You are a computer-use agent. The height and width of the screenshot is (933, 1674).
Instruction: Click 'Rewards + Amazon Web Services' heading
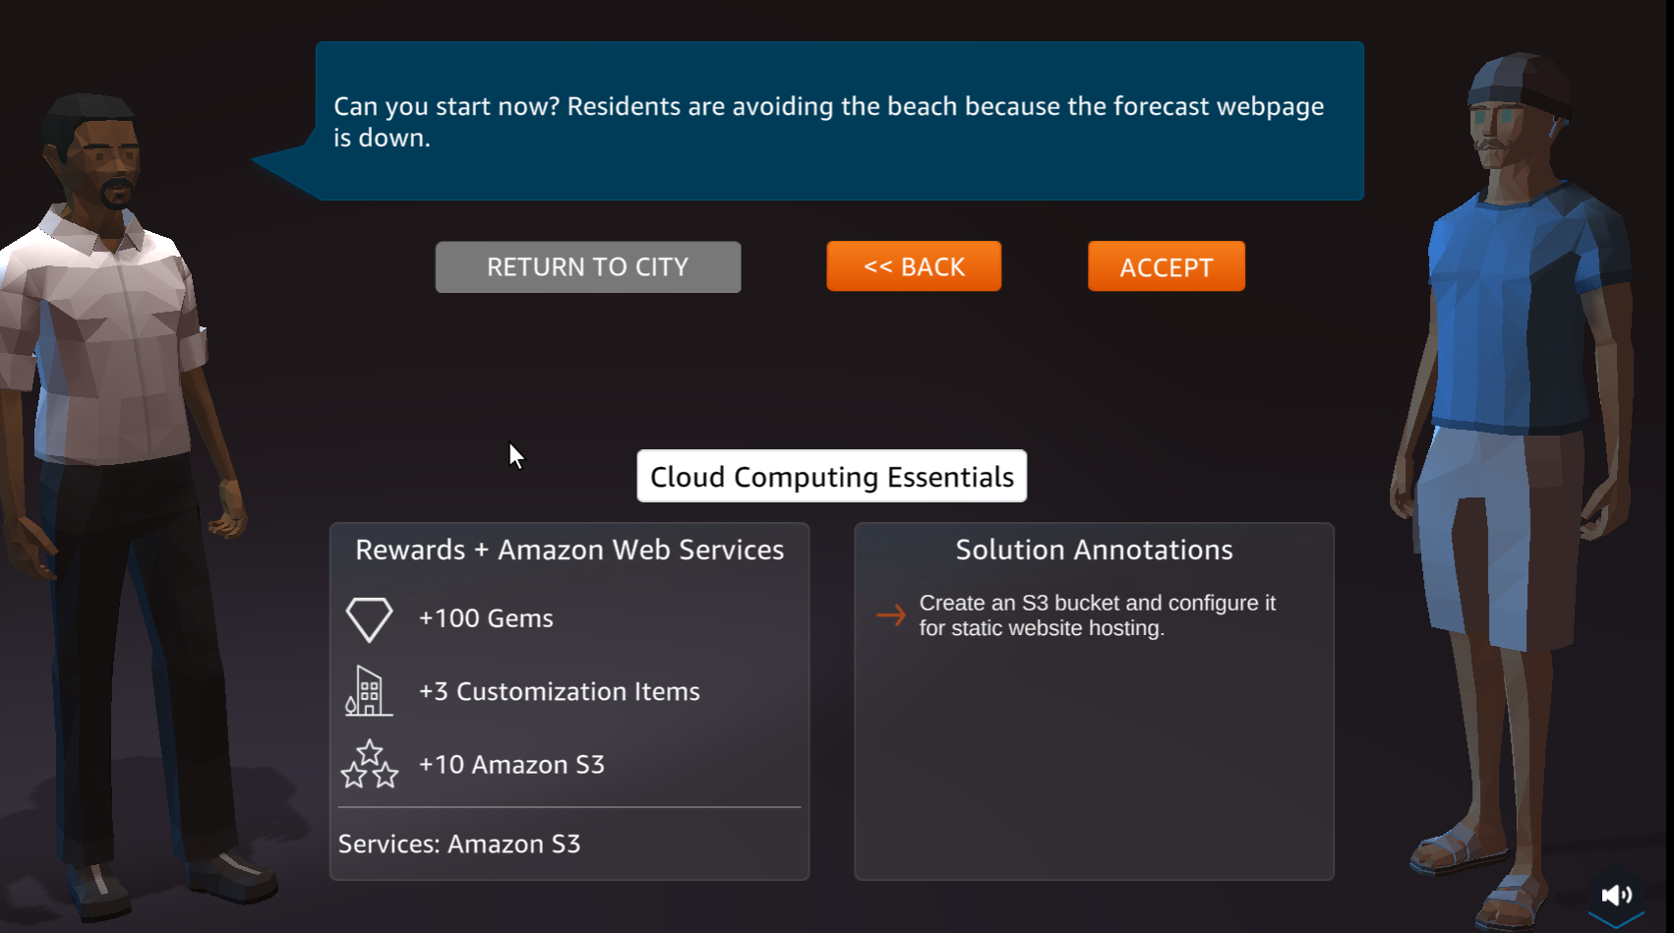(x=569, y=550)
